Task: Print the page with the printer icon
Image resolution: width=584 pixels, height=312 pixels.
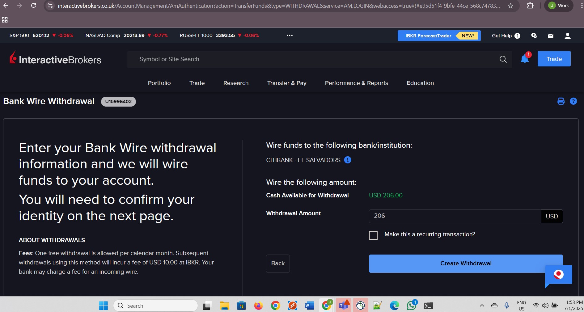Action: tap(561, 101)
